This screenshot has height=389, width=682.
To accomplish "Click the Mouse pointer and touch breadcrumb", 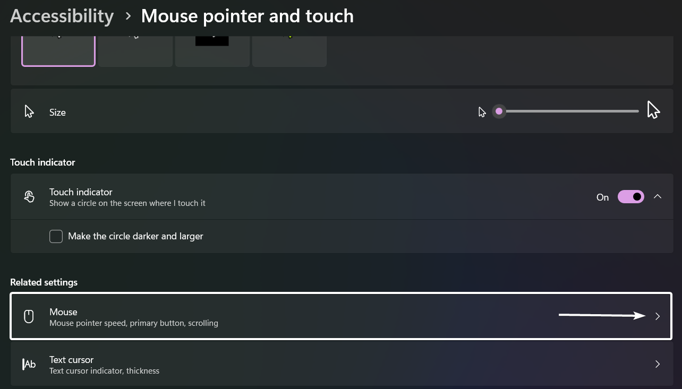I will [247, 15].
